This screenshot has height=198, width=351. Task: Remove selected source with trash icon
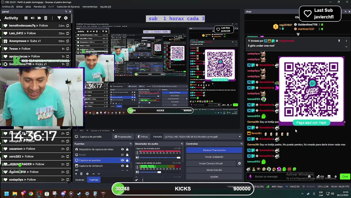click(81, 174)
